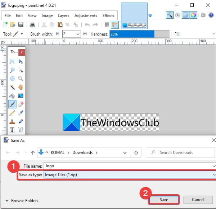This screenshot has height=209, width=216.
Task: Click the Print icon in toolbar
Action: coord(32,25)
